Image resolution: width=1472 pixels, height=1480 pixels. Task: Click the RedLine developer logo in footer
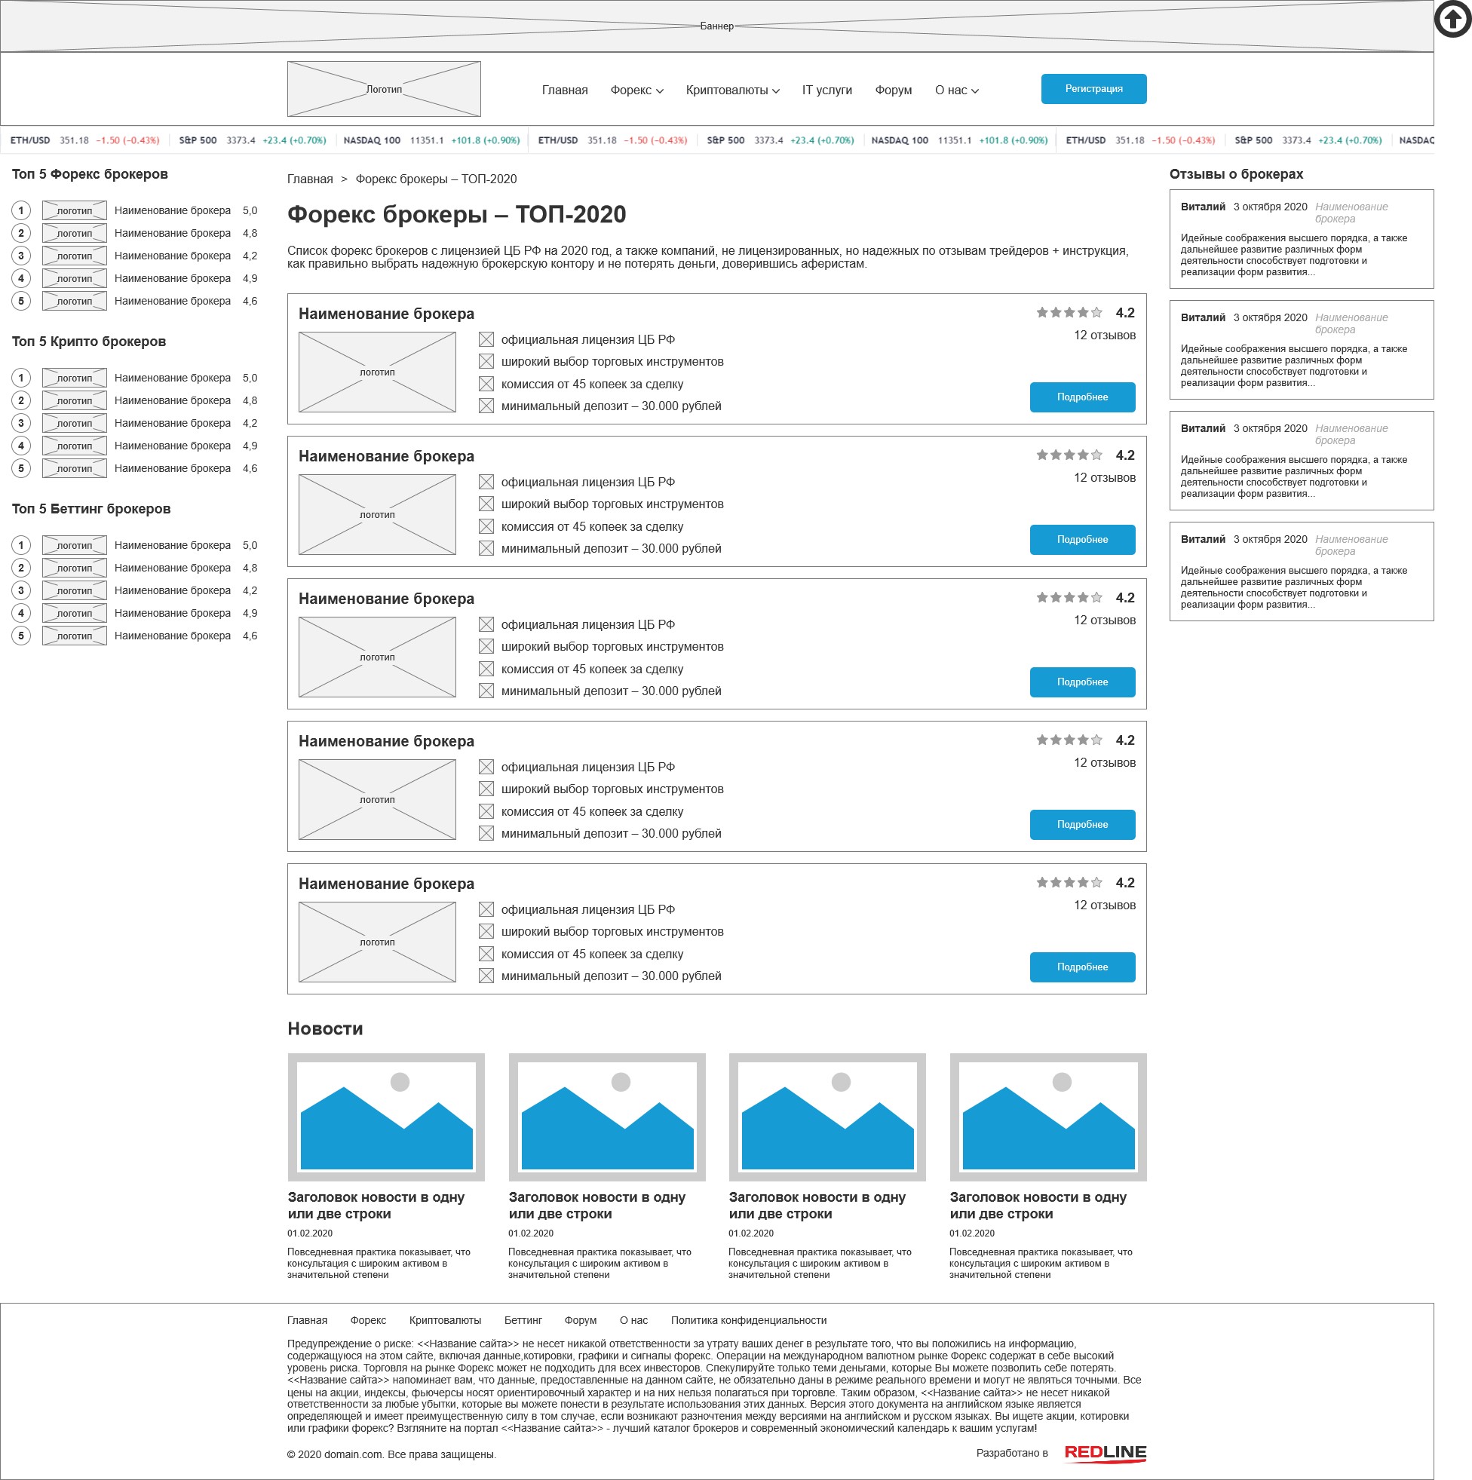click(1104, 1452)
